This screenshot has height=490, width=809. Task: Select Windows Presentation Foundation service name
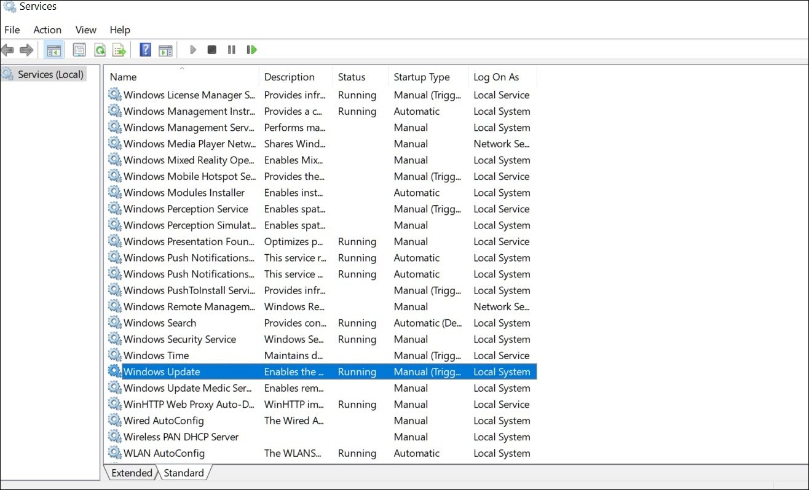coord(190,241)
